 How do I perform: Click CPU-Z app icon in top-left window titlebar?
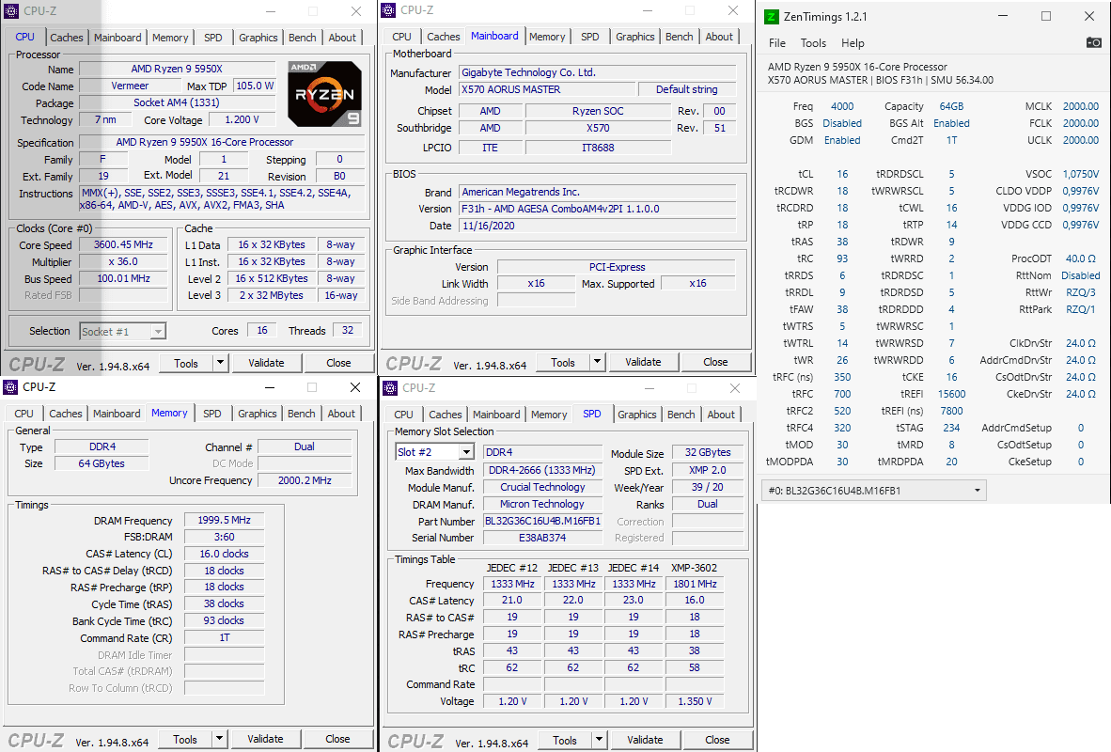(11, 10)
